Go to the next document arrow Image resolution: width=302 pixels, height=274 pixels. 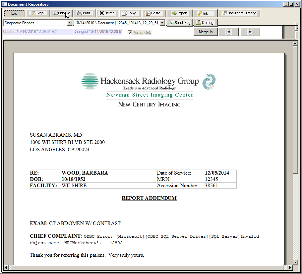click(x=250, y=32)
